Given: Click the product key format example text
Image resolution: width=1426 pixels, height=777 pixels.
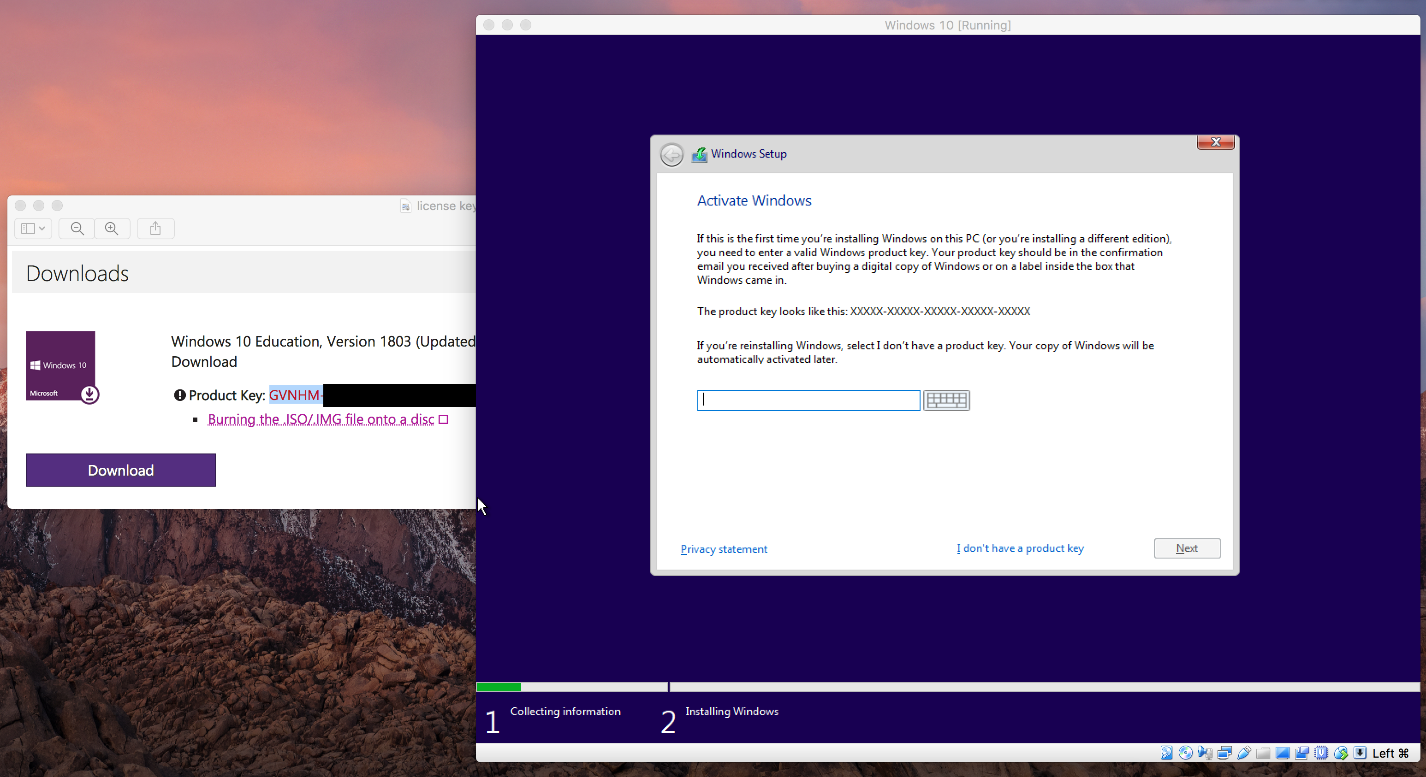Looking at the screenshot, I should click(x=940, y=311).
